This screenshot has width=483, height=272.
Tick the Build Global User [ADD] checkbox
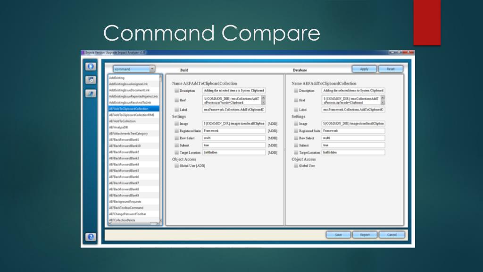point(176,166)
